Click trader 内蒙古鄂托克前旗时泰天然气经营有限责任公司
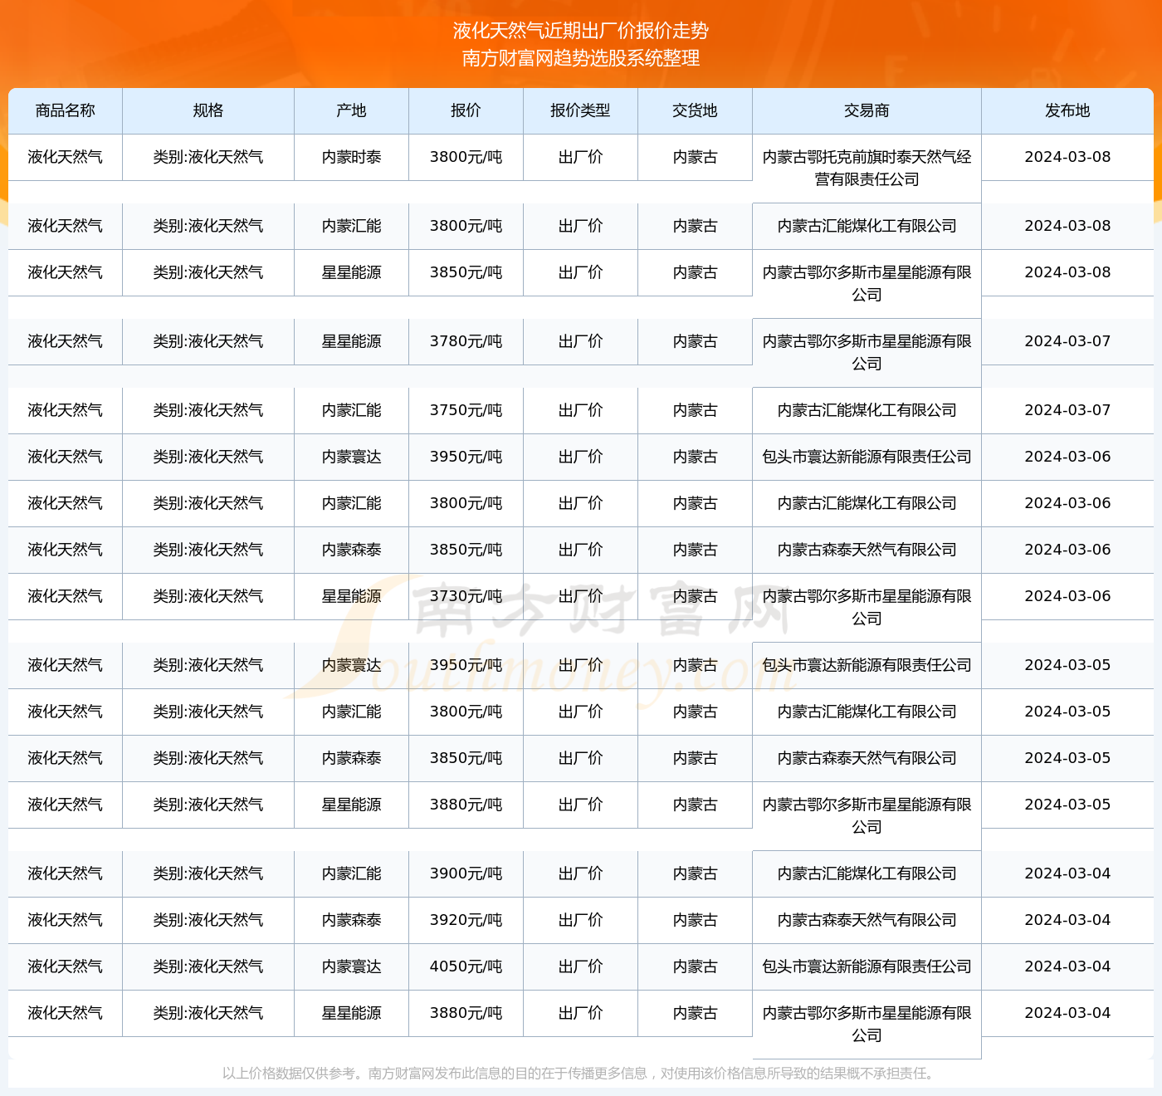This screenshot has height=1096, width=1162. 867,168
